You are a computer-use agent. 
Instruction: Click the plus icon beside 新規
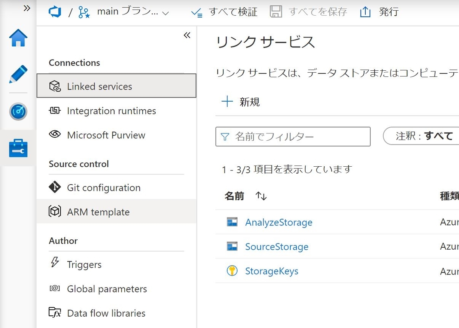tap(227, 102)
